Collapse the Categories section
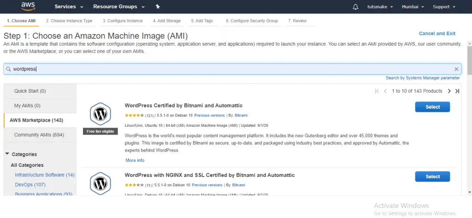This screenshot has height=218, width=472. [x=7, y=154]
